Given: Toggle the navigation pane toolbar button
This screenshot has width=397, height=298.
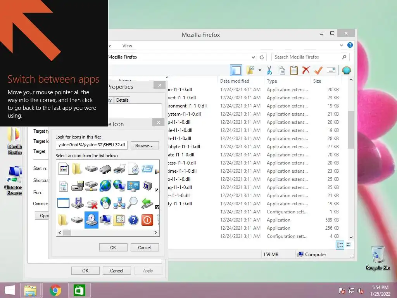Looking at the screenshot, I should (x=236, y=70).
